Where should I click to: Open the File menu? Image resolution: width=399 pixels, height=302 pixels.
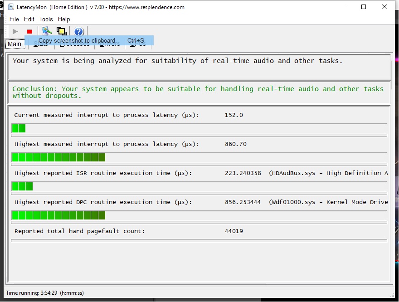point(14,19)
